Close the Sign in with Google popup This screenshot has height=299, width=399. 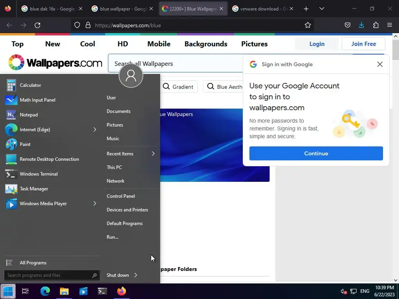[380, 64]
